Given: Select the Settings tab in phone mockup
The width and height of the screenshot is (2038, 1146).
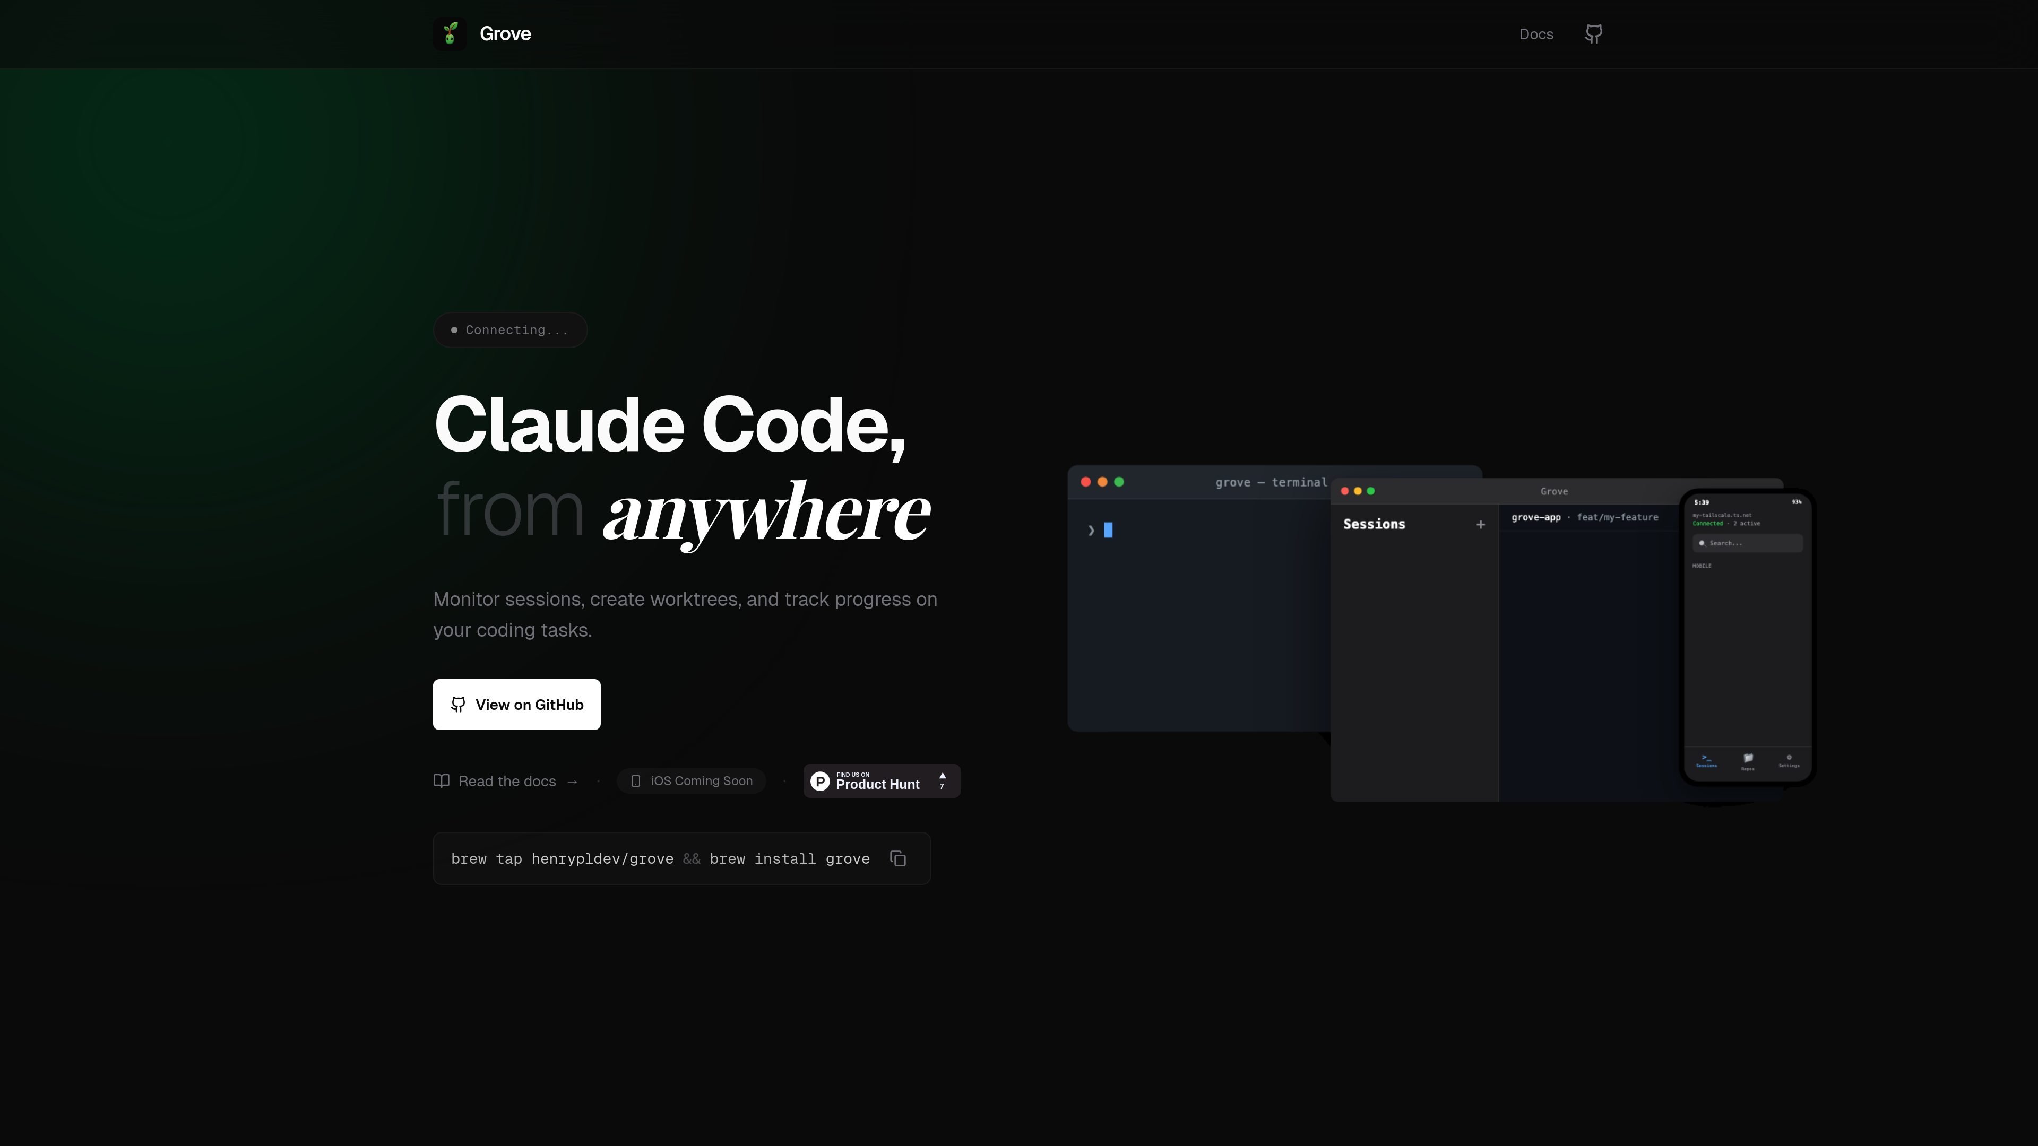Looking at the screenshot, I should click(1789, 761).
